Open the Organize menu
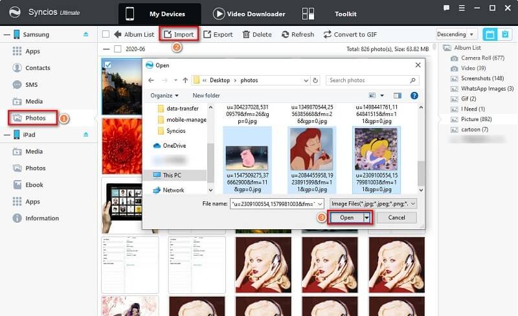This screenshot has height=316, width=518. [164, 96]
